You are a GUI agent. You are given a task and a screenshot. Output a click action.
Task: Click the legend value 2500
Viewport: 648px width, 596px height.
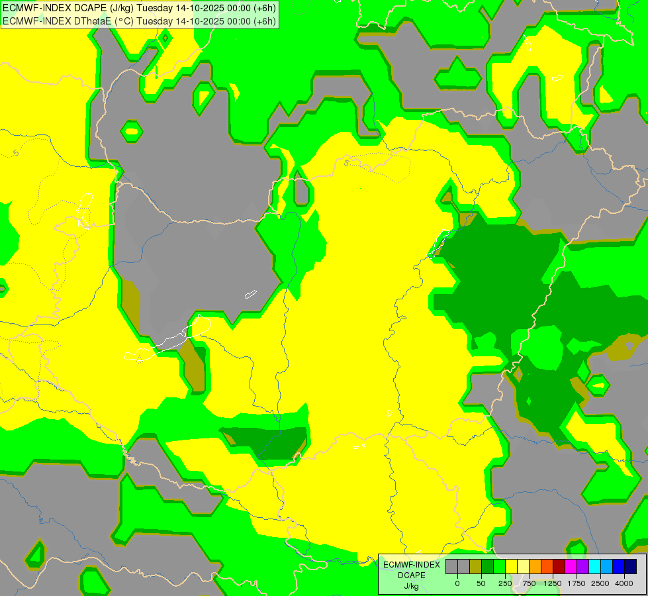tap(600, 583)
